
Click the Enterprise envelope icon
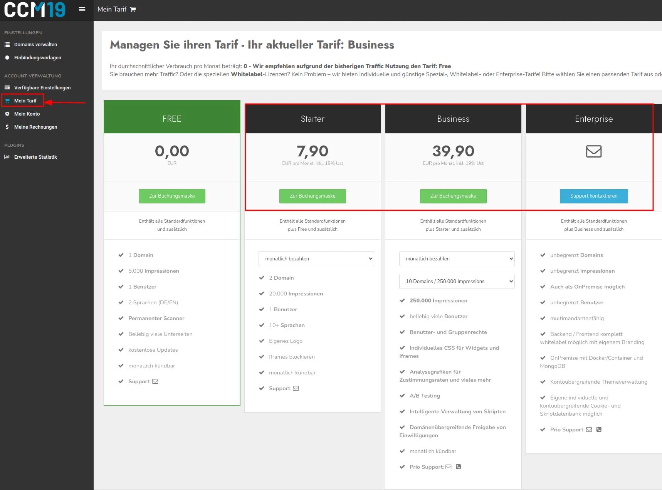593,151
